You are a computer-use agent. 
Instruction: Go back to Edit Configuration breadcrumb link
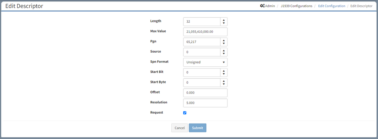[331, 6]
